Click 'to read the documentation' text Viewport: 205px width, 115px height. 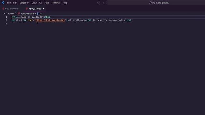pyautogui.click(x=110, y=20)
